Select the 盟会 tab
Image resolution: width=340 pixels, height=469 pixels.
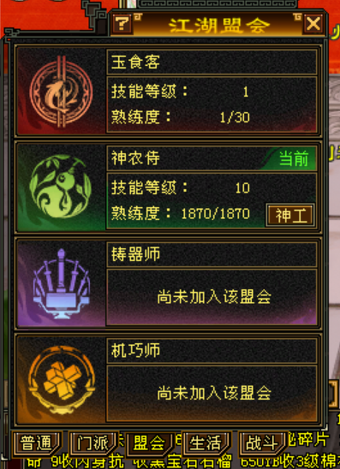coord(150,444)
